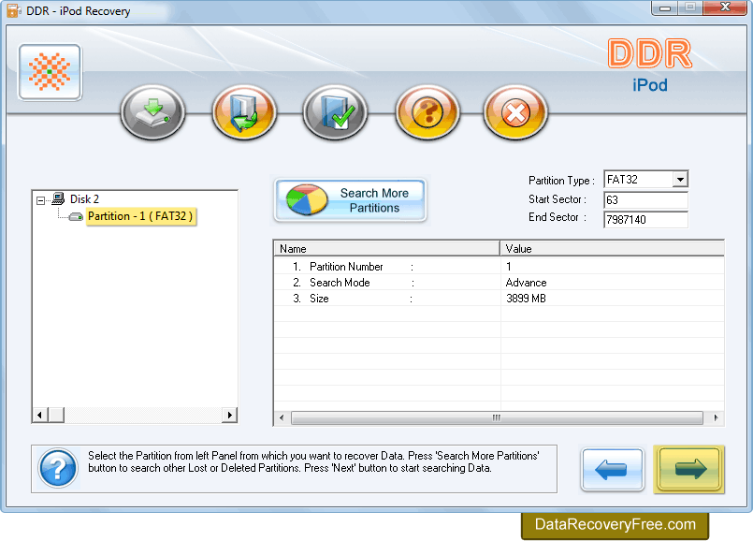Close the DDR iPod Recovery window
The height and width of the screenshot is (541, 753).
click(x=725, y=7)
